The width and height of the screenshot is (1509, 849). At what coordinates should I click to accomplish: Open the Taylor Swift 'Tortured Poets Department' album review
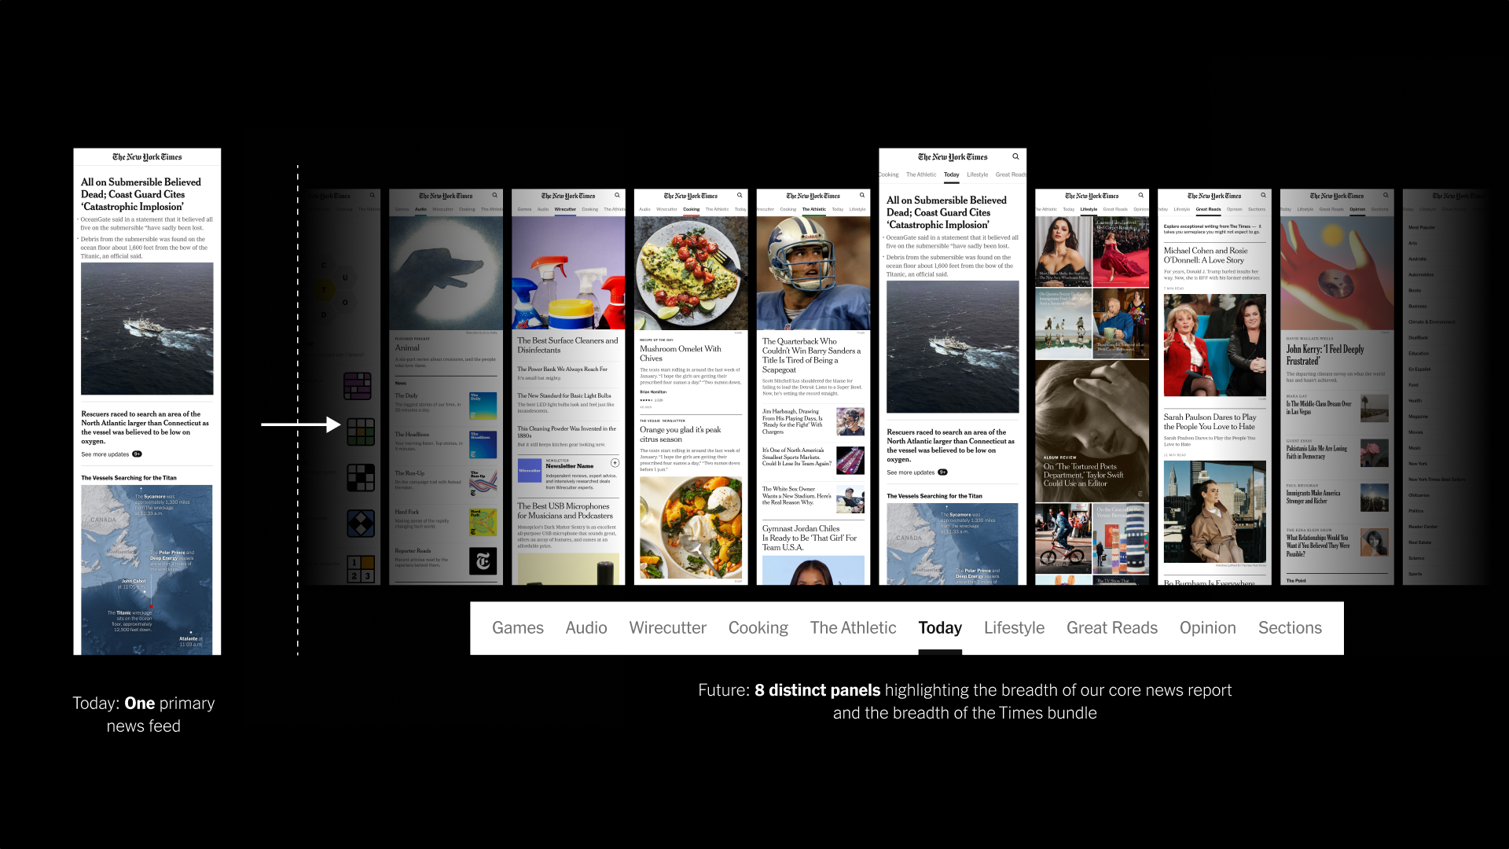pyautogui.click(x=1084, y=475)
